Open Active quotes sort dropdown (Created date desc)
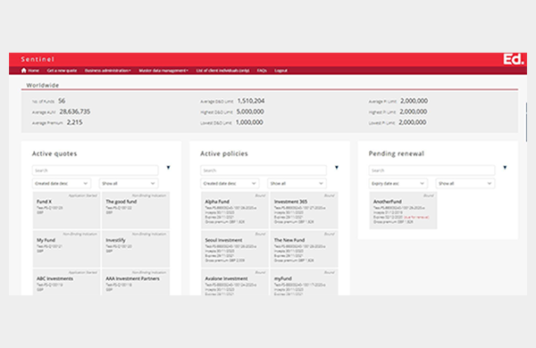 click(x=62, y=184)
